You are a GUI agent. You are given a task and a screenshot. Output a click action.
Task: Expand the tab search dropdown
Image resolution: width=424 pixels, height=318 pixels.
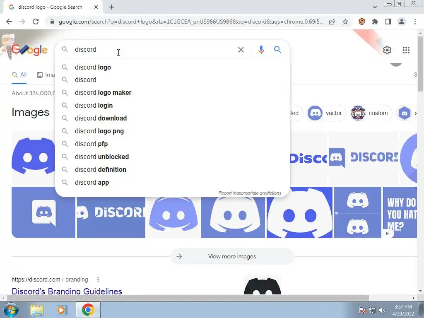(x=374, y=7)
